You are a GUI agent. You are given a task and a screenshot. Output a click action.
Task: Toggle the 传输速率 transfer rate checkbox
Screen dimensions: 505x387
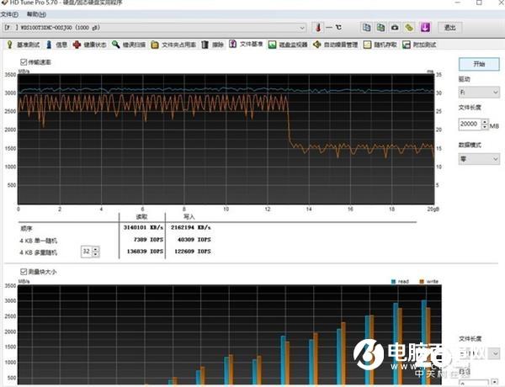[24, 61]
